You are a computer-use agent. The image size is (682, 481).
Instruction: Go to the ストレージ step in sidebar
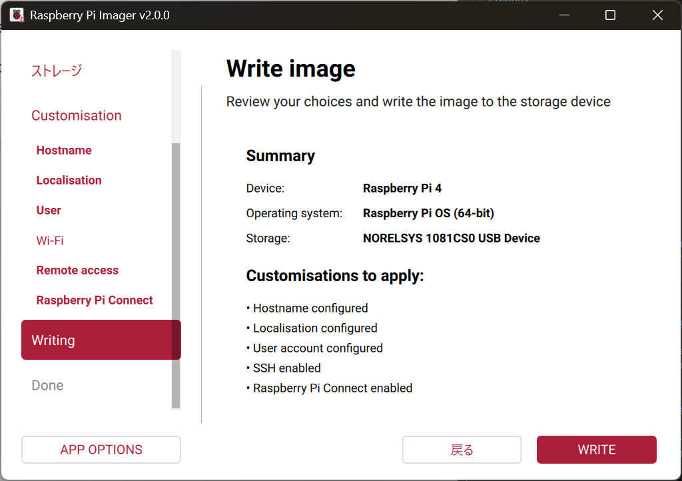(57, 71)
